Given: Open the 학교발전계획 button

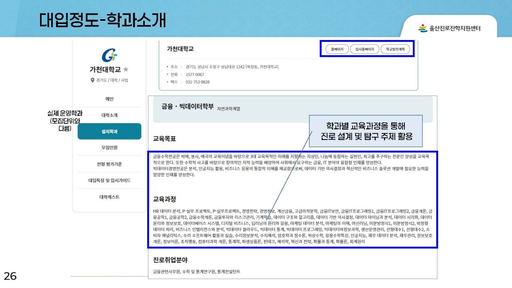Looking at the screenshot, I should 395,49.
